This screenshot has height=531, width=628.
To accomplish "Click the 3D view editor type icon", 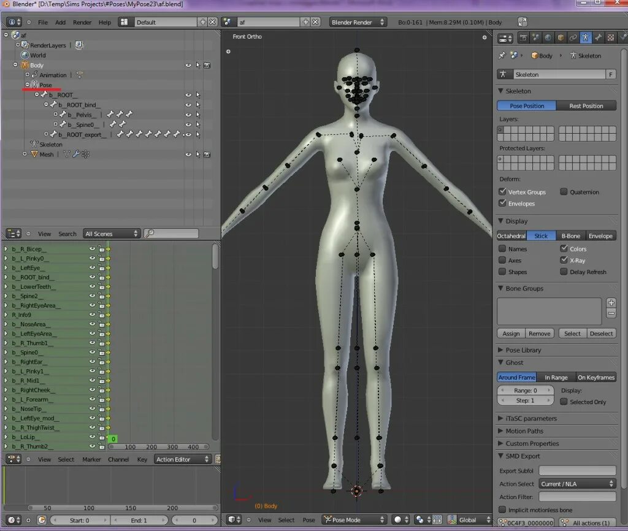I will 234,519.
